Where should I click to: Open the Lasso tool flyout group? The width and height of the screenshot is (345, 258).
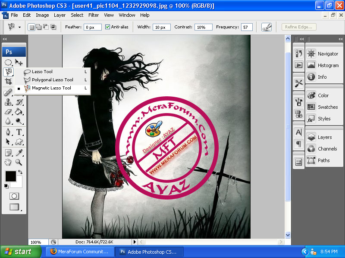tap(8, 72)
